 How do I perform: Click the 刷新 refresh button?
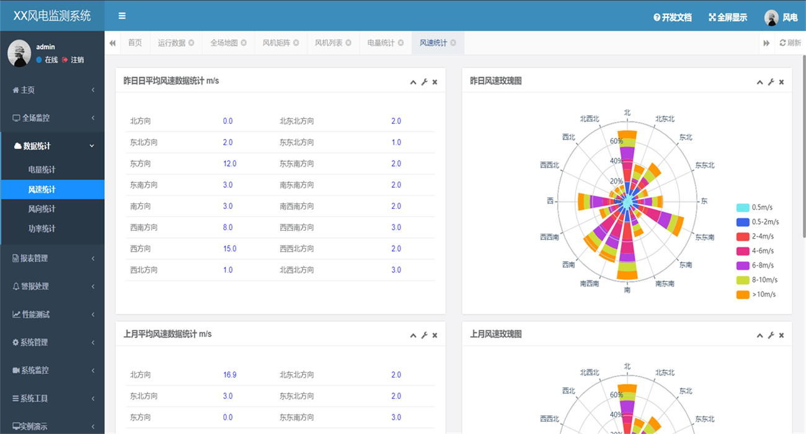pyautogui.click(x=790, y=43)
